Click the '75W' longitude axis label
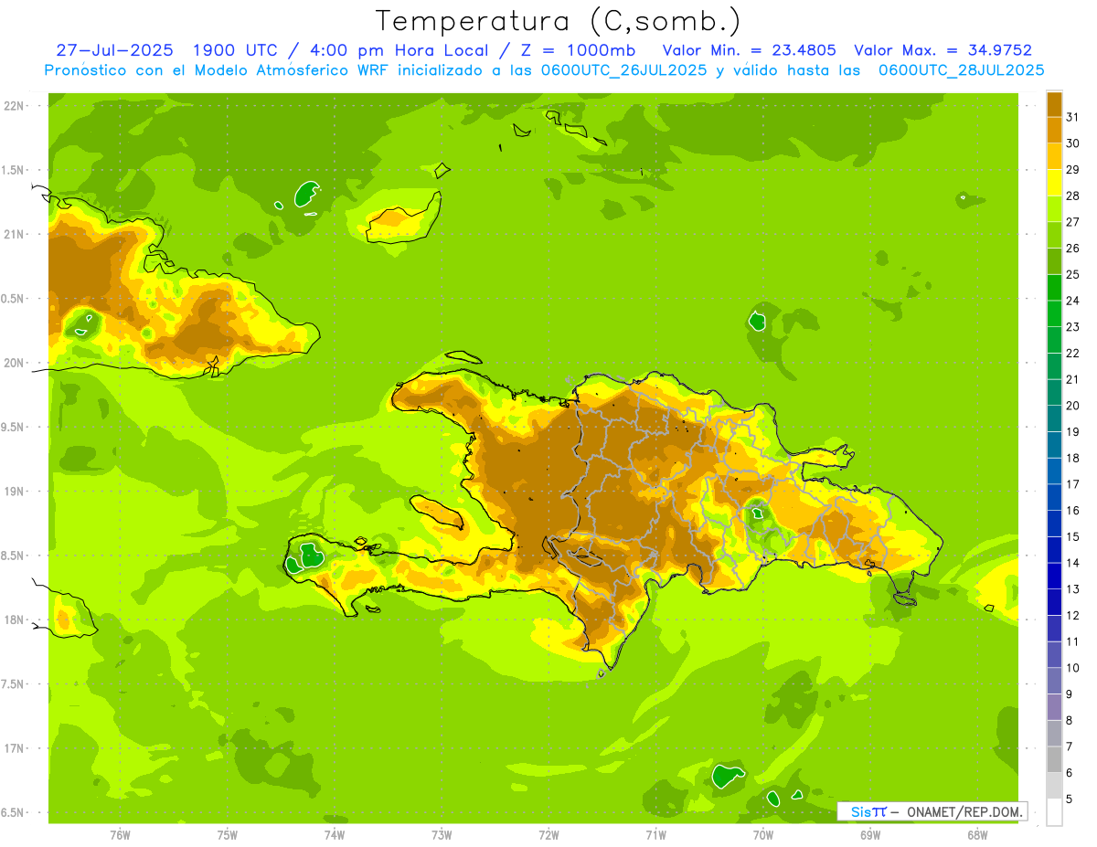 point(228,835)
